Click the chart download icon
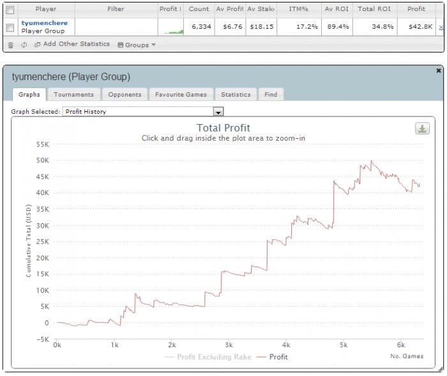 point(422,129)
